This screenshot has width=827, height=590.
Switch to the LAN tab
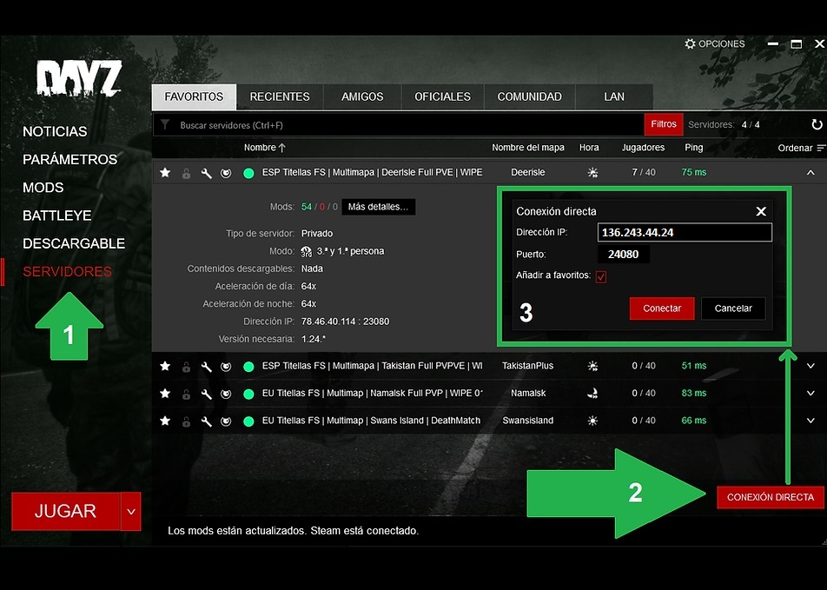click(614, 97)
